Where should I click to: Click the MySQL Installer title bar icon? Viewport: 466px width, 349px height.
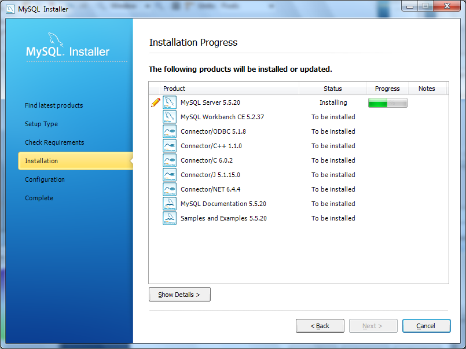pyautogui.click(x=10, y=9)
